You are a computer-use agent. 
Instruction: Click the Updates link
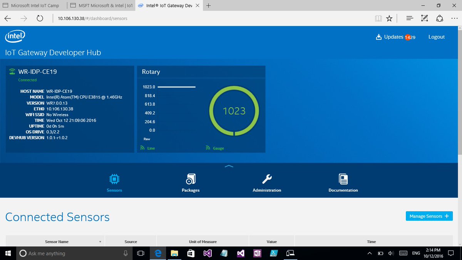pyautogui.click(x=393, y=37)
